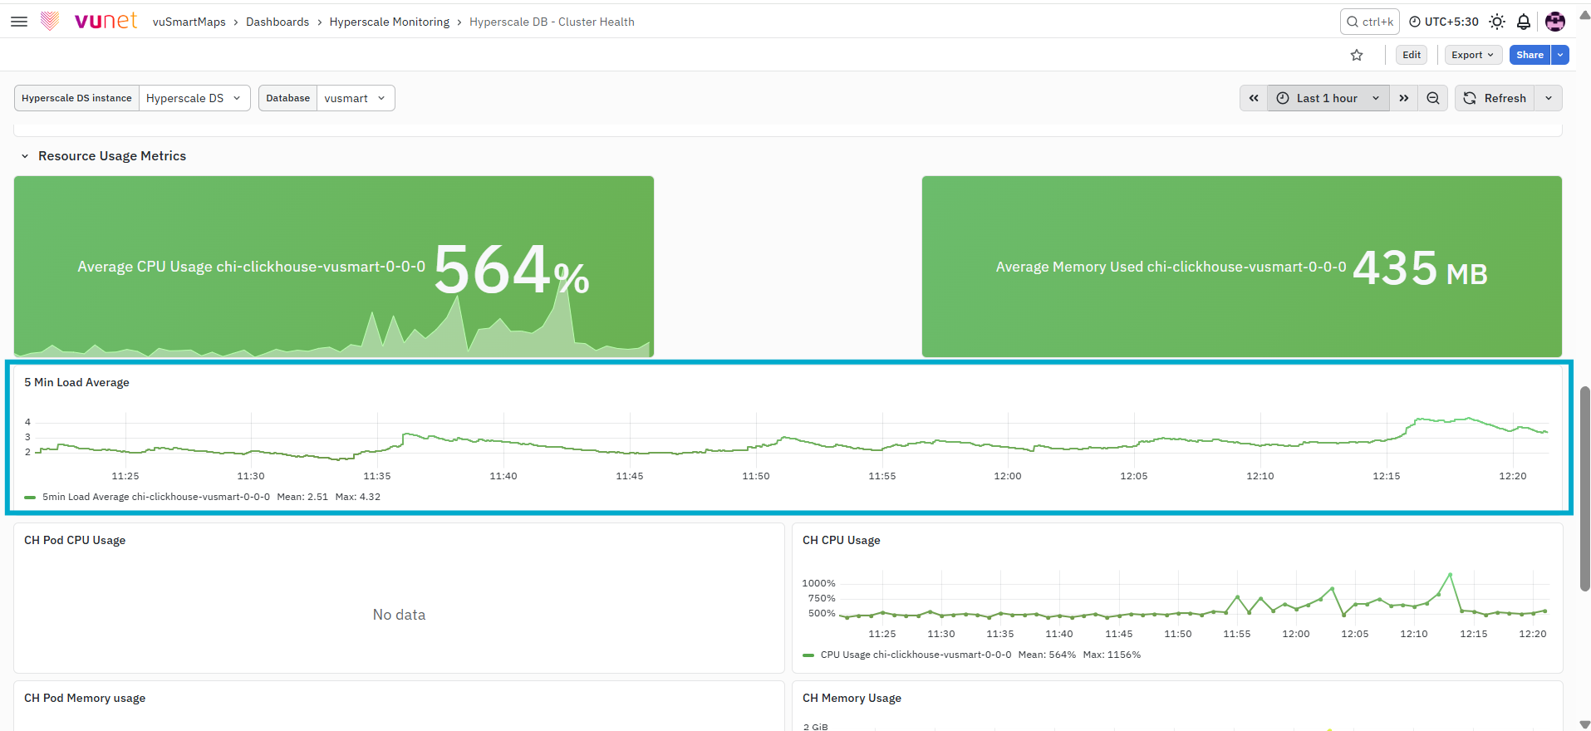This screenshot has height=731, width=1591.
Task: Go to Dashboards breadcrumb
Action: pos(277,22)
